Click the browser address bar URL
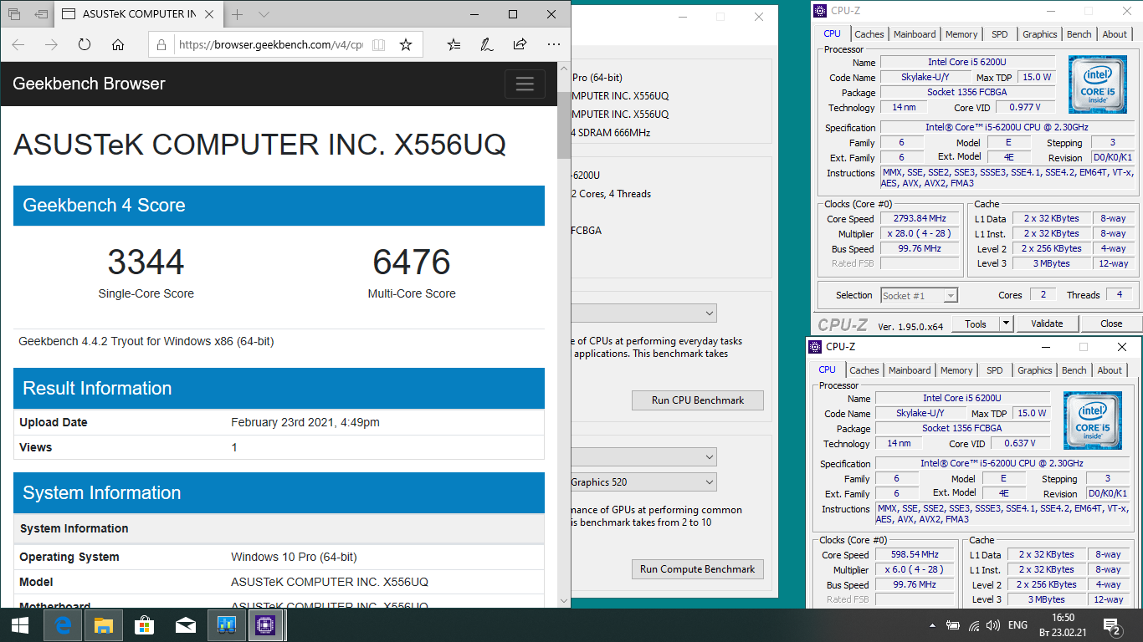The image size is (1143, 642). (271, 44)
